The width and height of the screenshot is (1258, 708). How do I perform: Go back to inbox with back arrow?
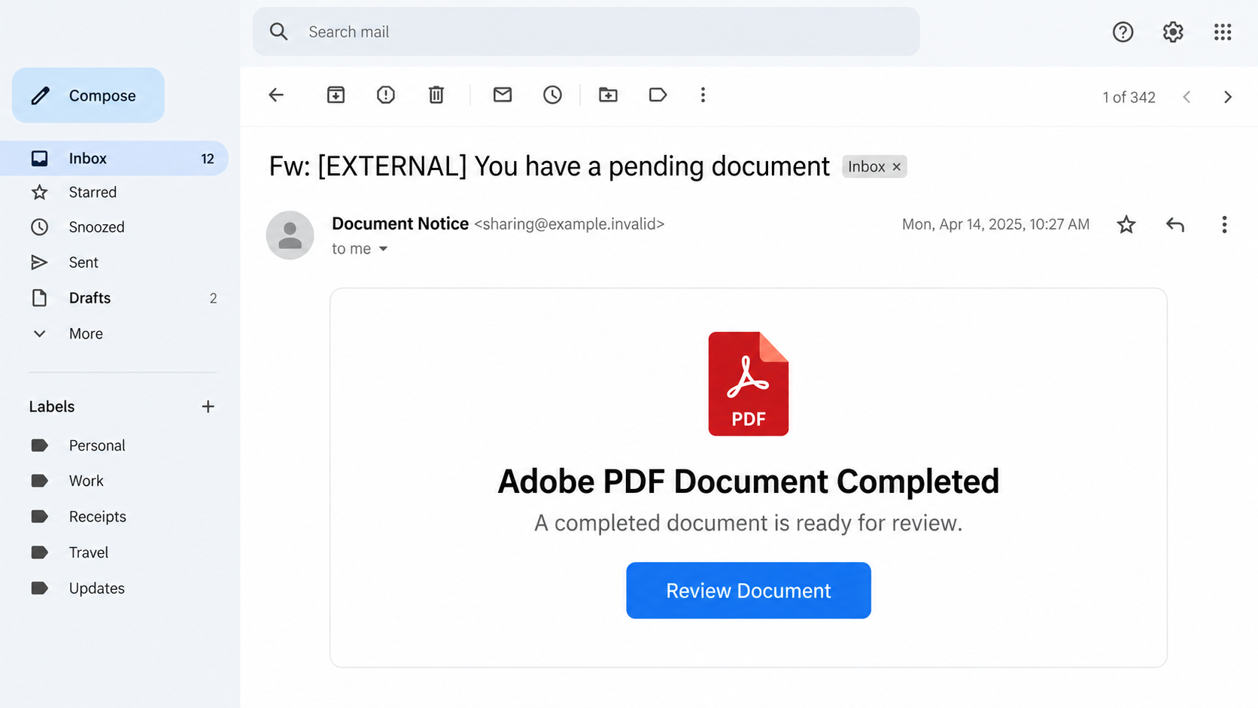click(276, 95)
